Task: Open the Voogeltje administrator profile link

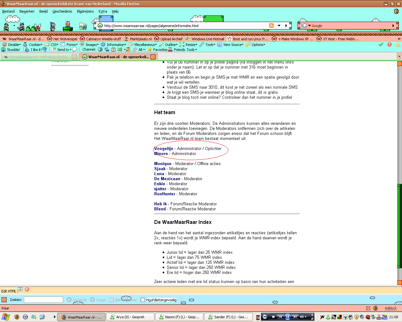Action: [164, 148]
